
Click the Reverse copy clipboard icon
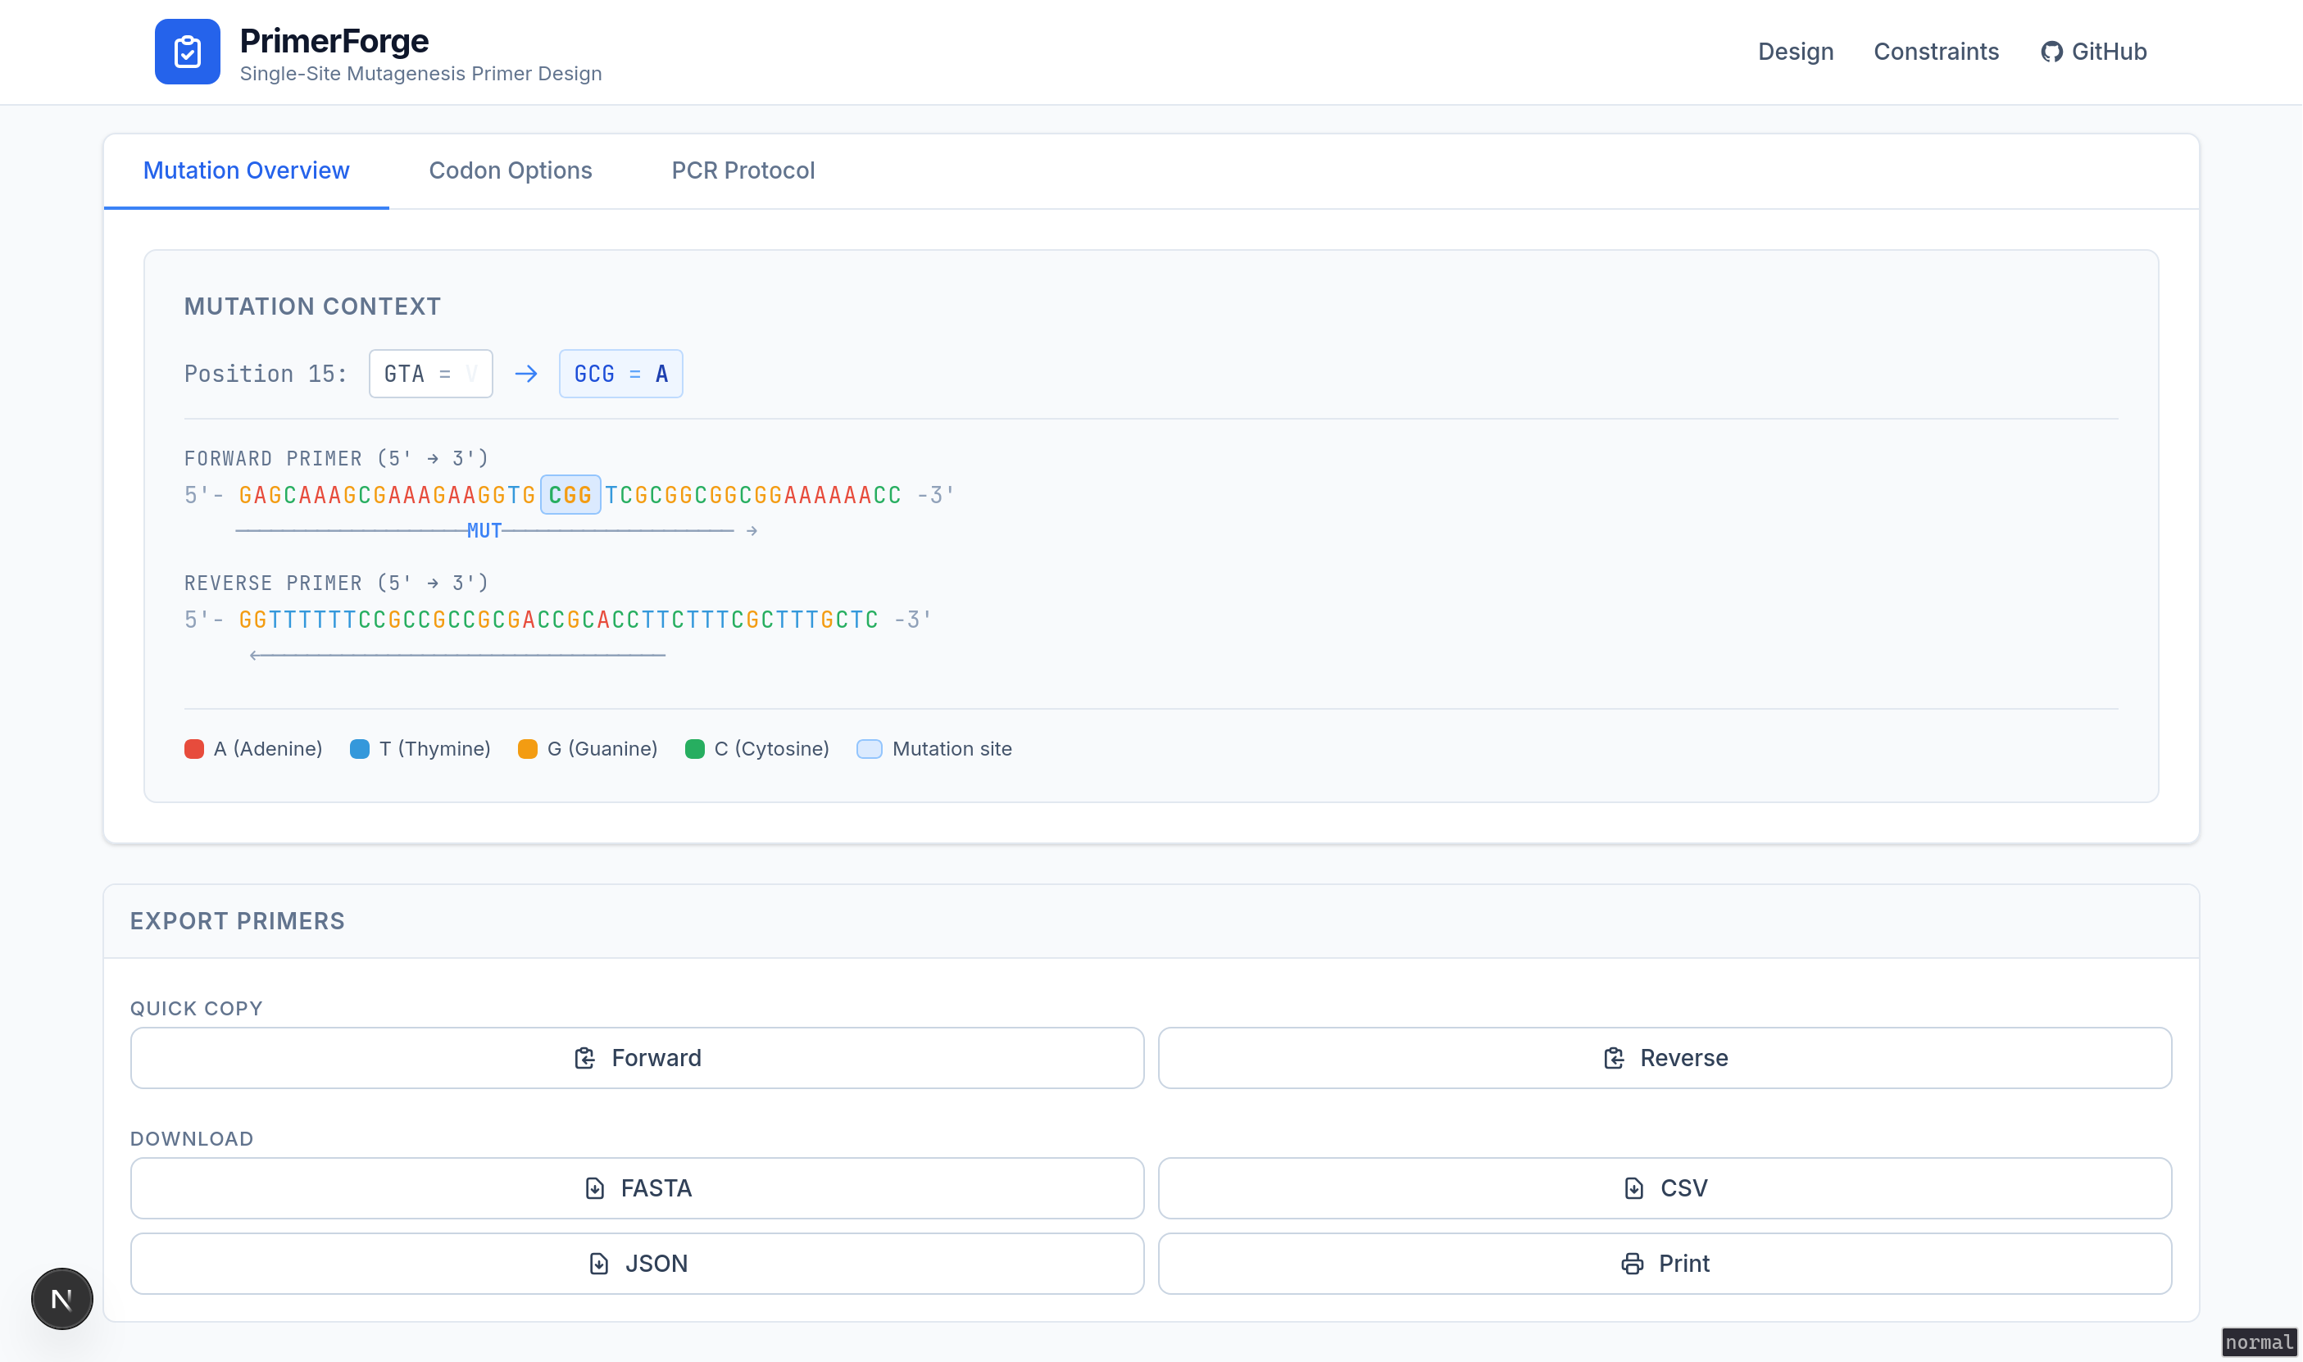[x=1614, y=1058]
